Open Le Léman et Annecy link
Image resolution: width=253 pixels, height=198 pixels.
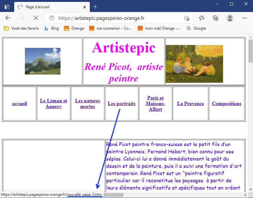pyautogui.click(x=54, y=104)
